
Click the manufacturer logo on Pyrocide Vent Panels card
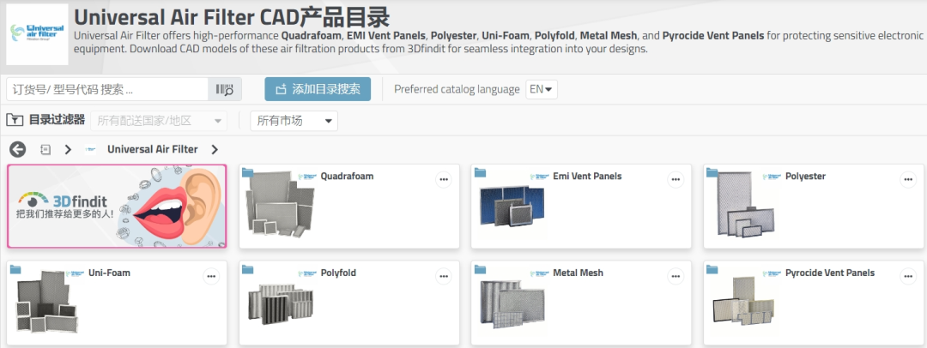pyautogui.click(x=772, y=273)
